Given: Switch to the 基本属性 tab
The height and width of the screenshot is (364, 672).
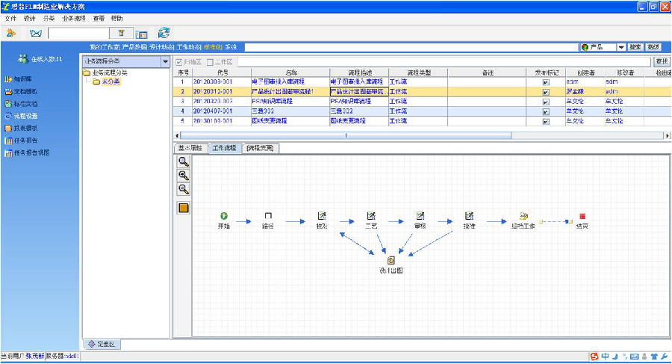Looking at the screenshot, I should [x=189, y=148].
